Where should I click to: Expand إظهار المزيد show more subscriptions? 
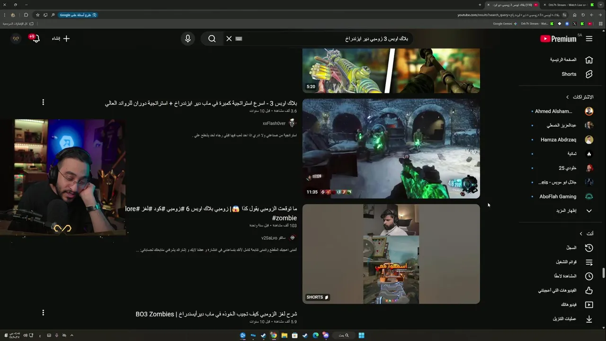point(573,211)
